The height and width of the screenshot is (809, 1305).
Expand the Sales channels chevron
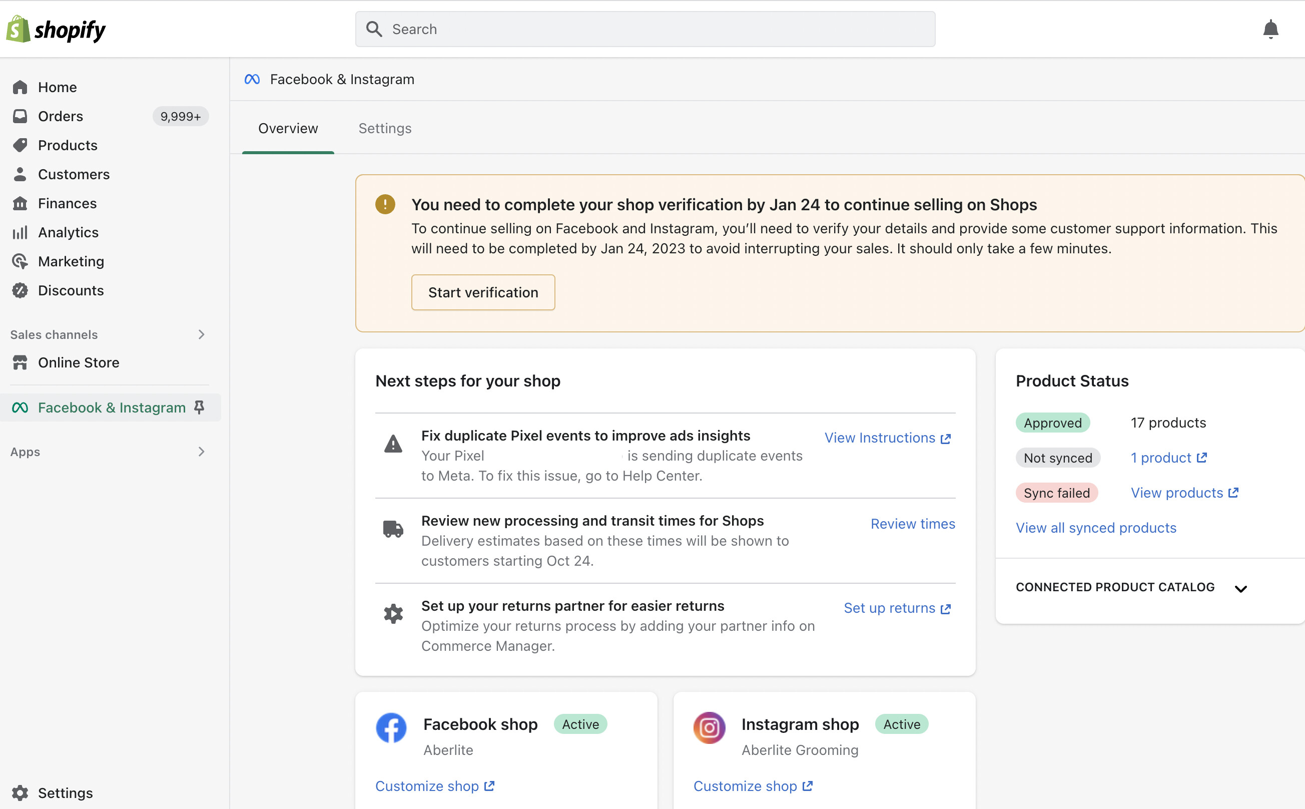201,334
